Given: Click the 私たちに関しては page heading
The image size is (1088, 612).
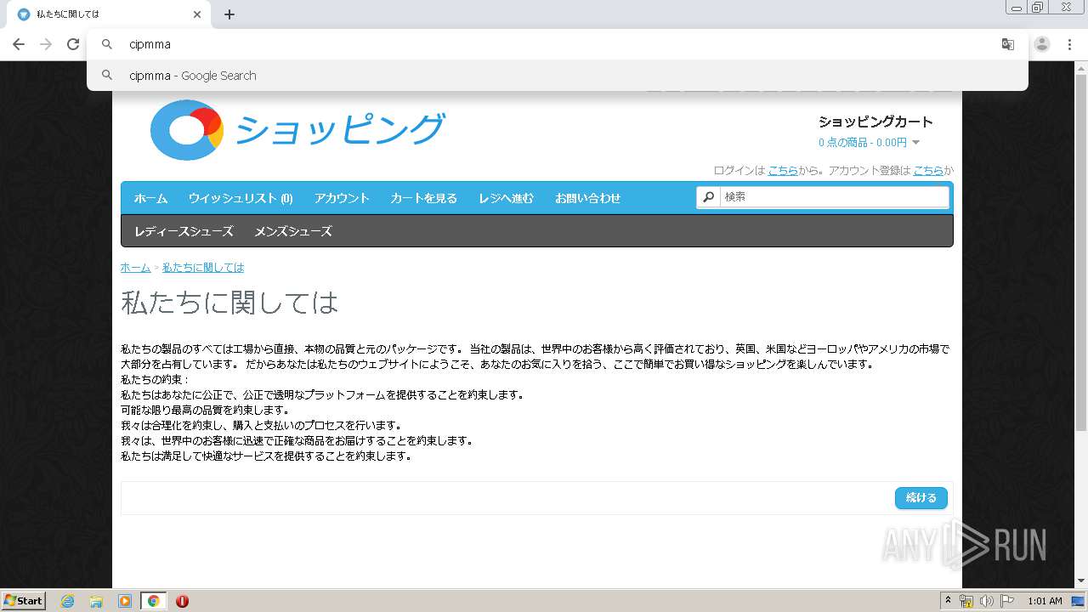Looking at the screenshot, I should (229, 303).
